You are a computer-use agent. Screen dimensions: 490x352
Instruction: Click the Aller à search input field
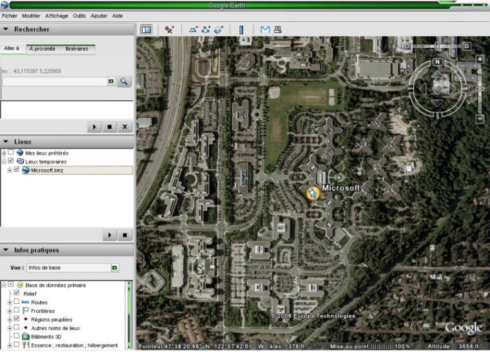click(x=55, y=81)
